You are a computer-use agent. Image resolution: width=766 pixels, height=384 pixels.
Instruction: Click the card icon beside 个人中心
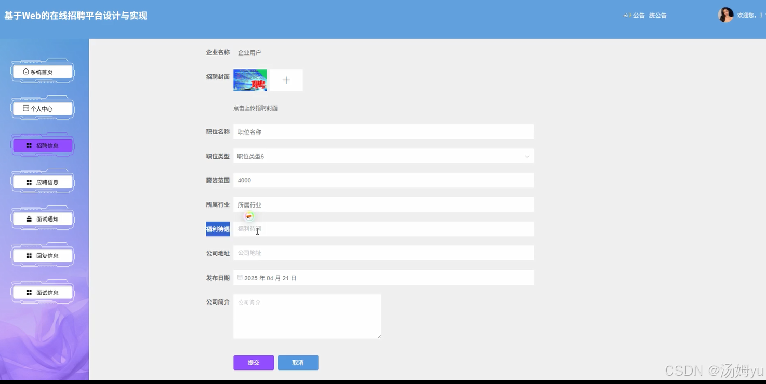(x=26, y=108)
